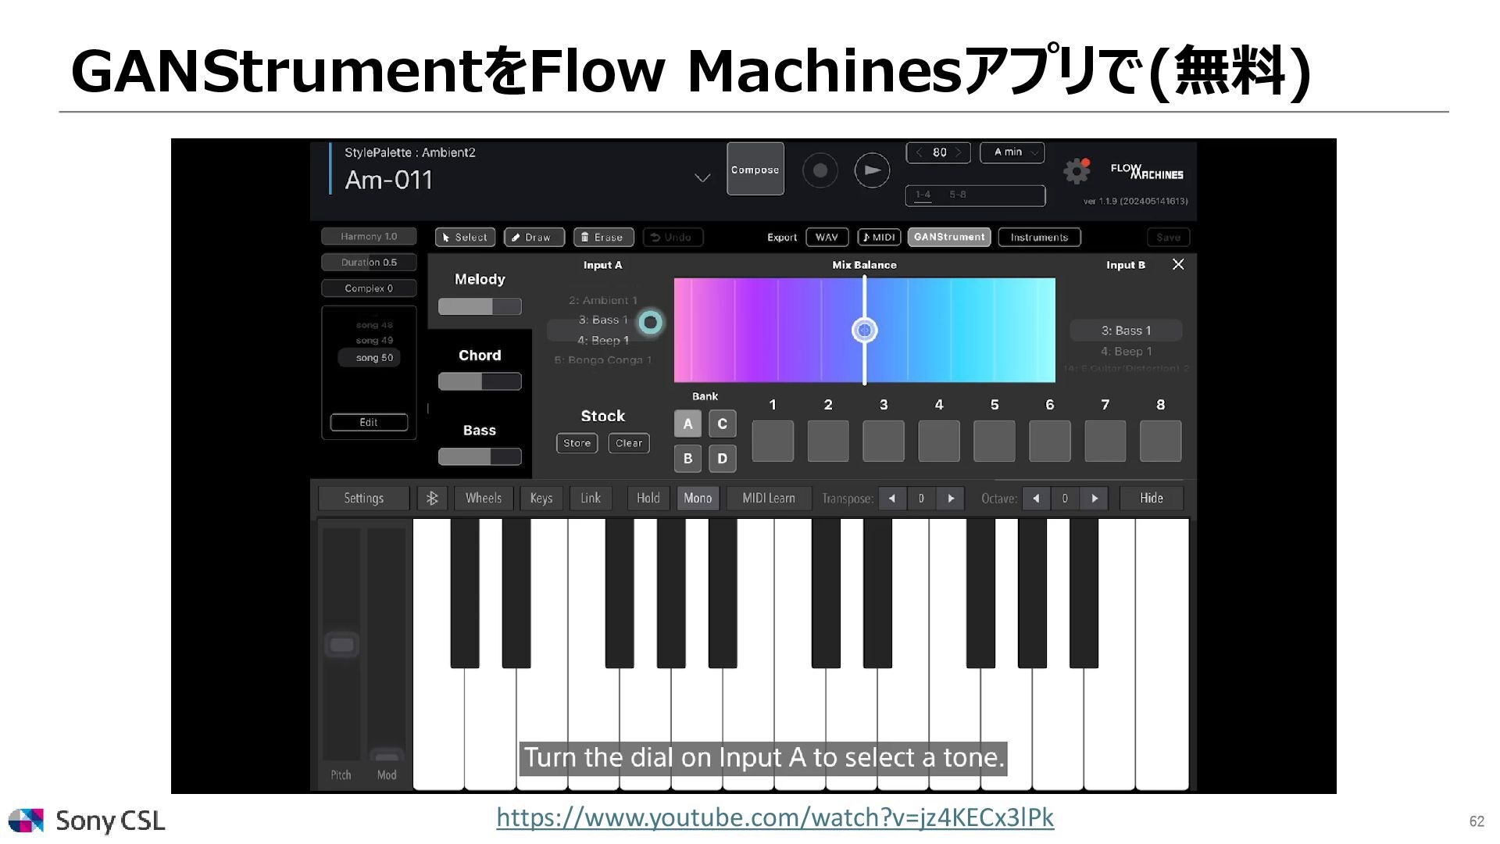Screen dimensions: 1500x844
Task: Toggle the Keys button
Action: point(541,498)
